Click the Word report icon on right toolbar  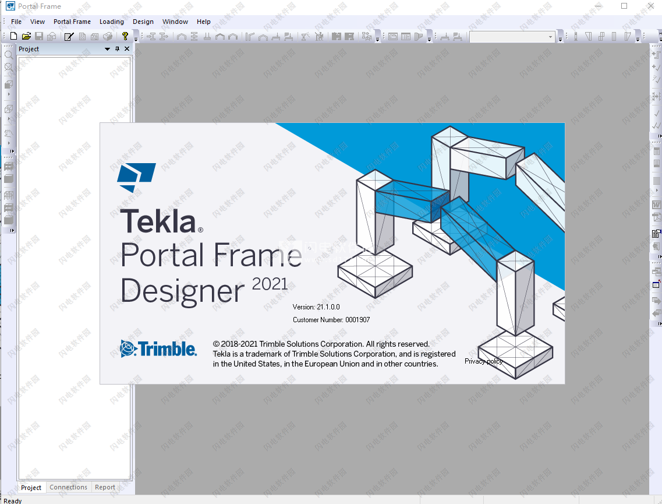[656, 205]
